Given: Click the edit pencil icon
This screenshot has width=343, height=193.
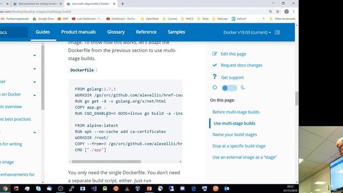Looking at the screenshot, I should pyautogui.click(x=214, y=54).
